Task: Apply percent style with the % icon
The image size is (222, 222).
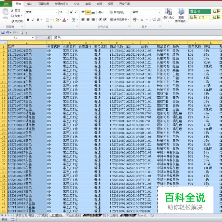Action: 142,20
